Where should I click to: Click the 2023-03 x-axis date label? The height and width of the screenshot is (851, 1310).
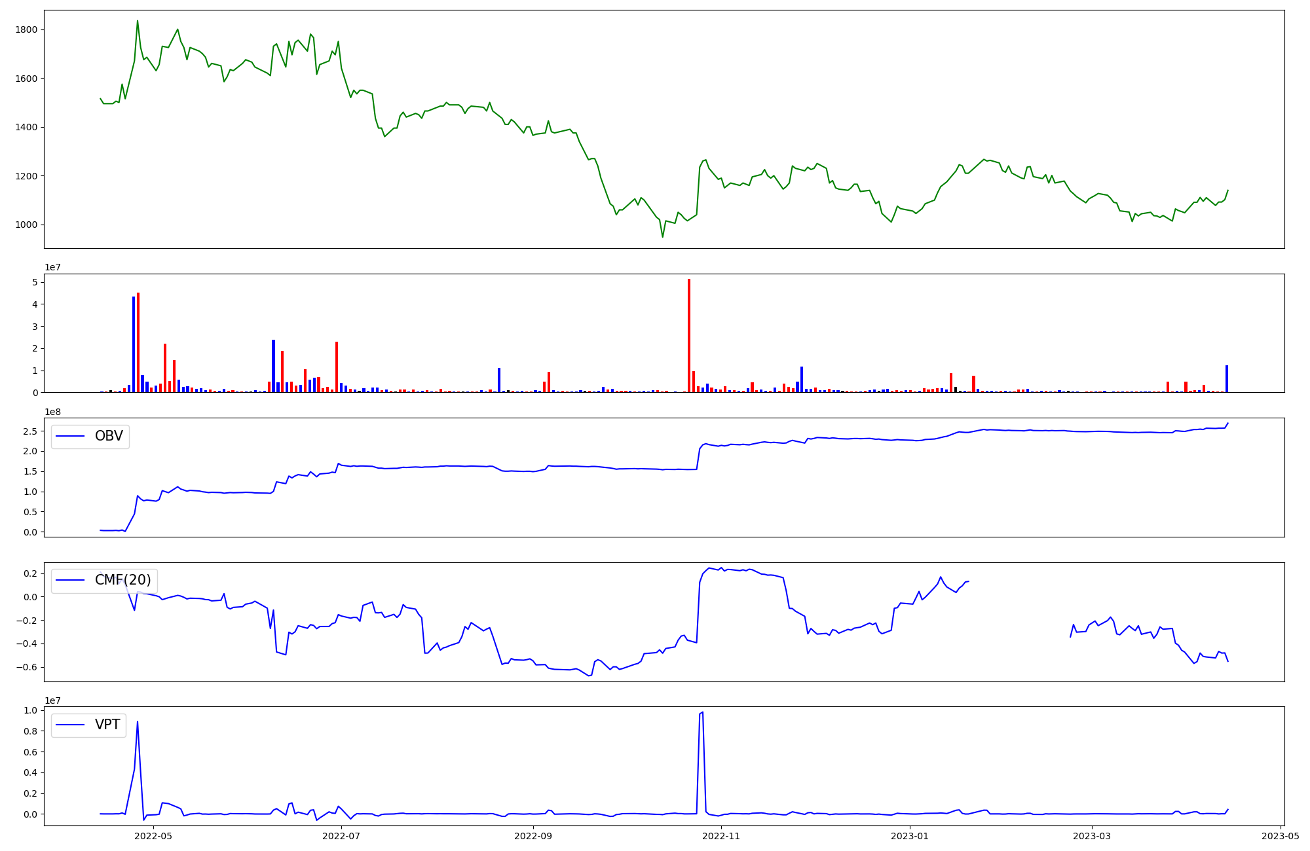tap(1092, 836)
